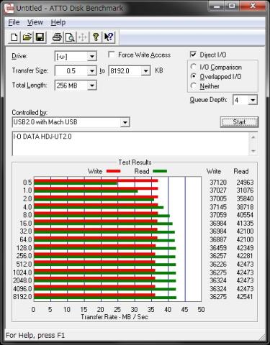Screen dimensions: 270x345
Task: Open the Help menu
Action: (58, 22)
